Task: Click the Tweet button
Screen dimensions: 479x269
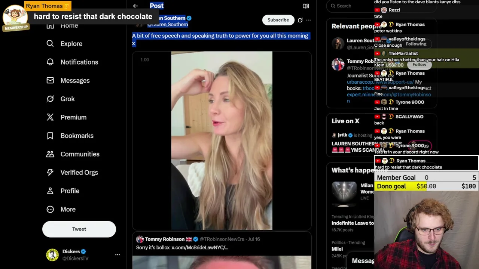Action: [x=79, y=229]
